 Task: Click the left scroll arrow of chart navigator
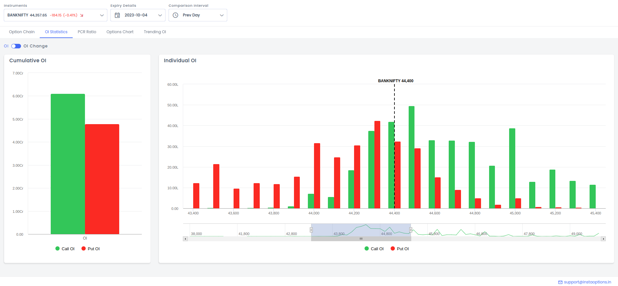click(185, 239)
